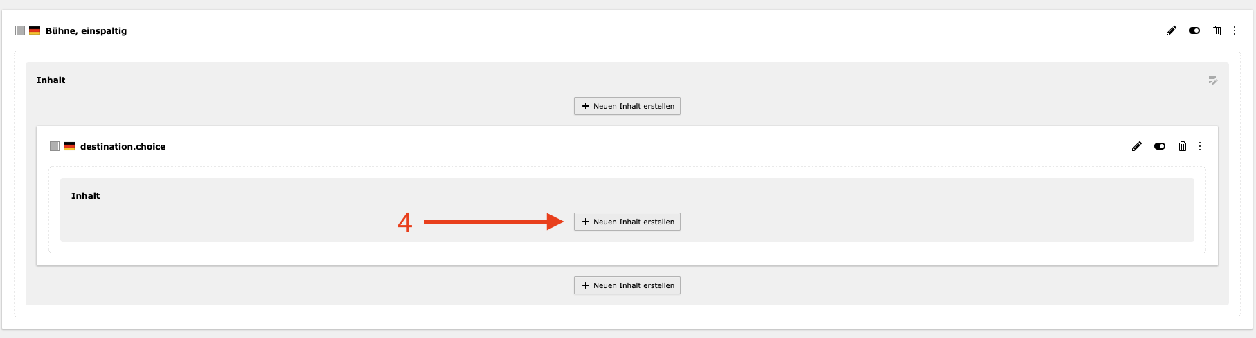Create new content inside destination.choice Inhalt
1256x338 pixels.
point(627,222)
